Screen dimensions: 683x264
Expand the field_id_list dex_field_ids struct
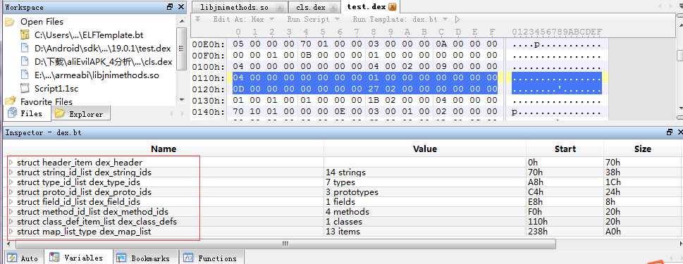coord(11,202)
